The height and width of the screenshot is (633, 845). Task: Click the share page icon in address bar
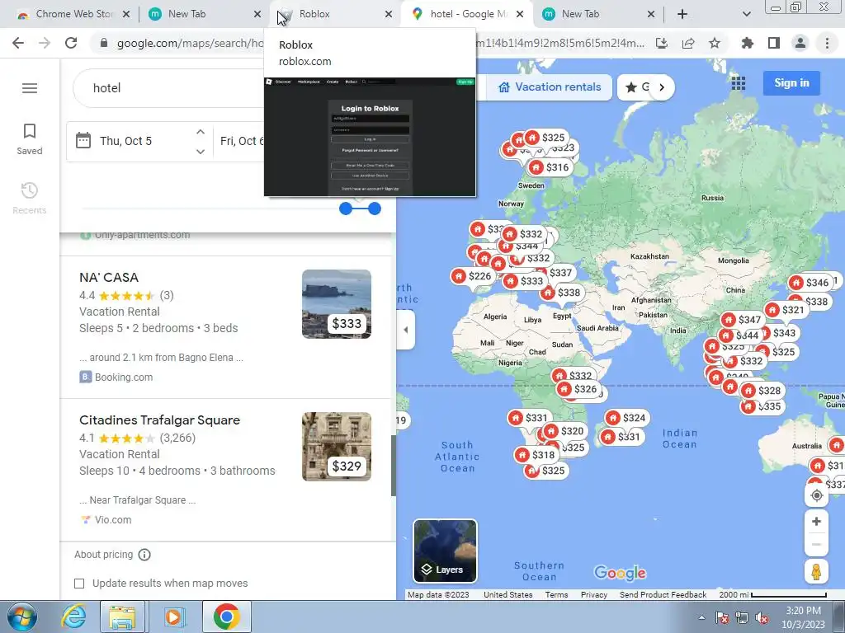[688, 43]
